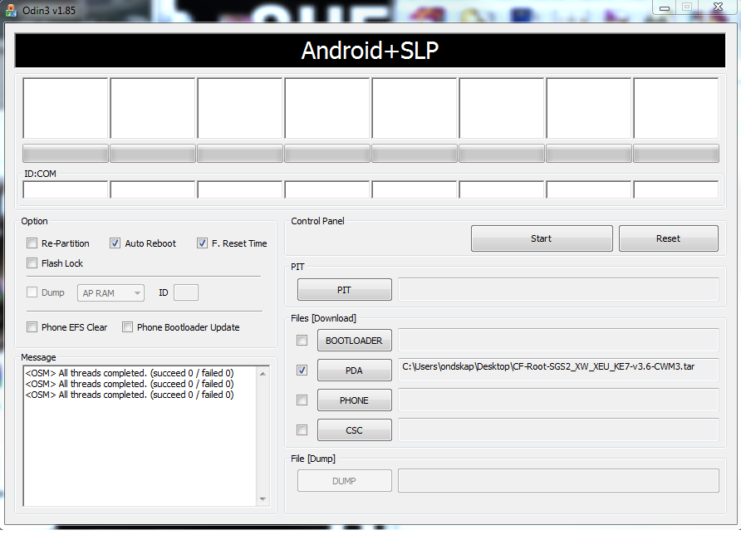Enable Phone EFS Clear option

click(32, 327)
